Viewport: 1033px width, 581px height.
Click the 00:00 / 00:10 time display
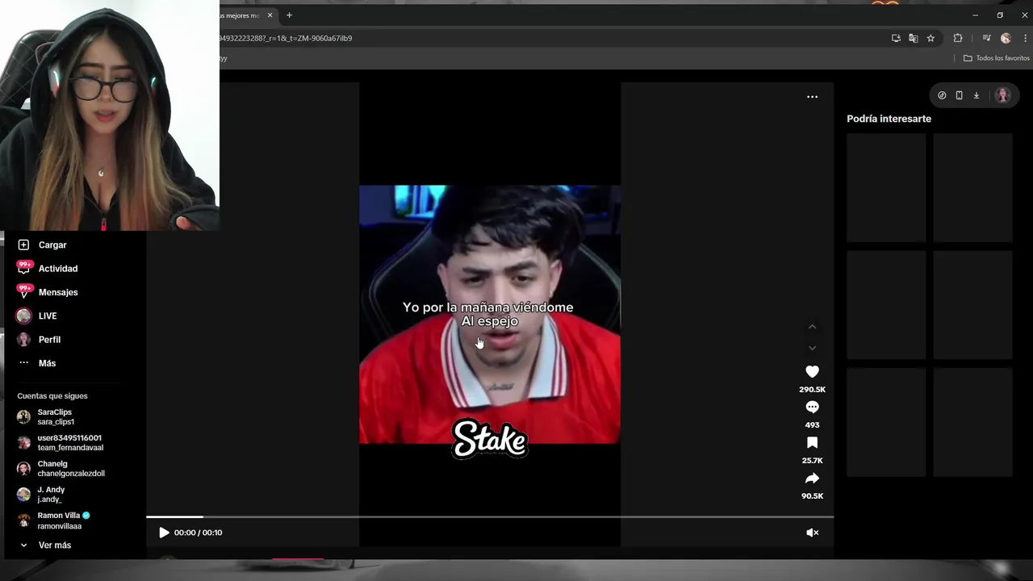pyautogui.click(x=198, y=533)
